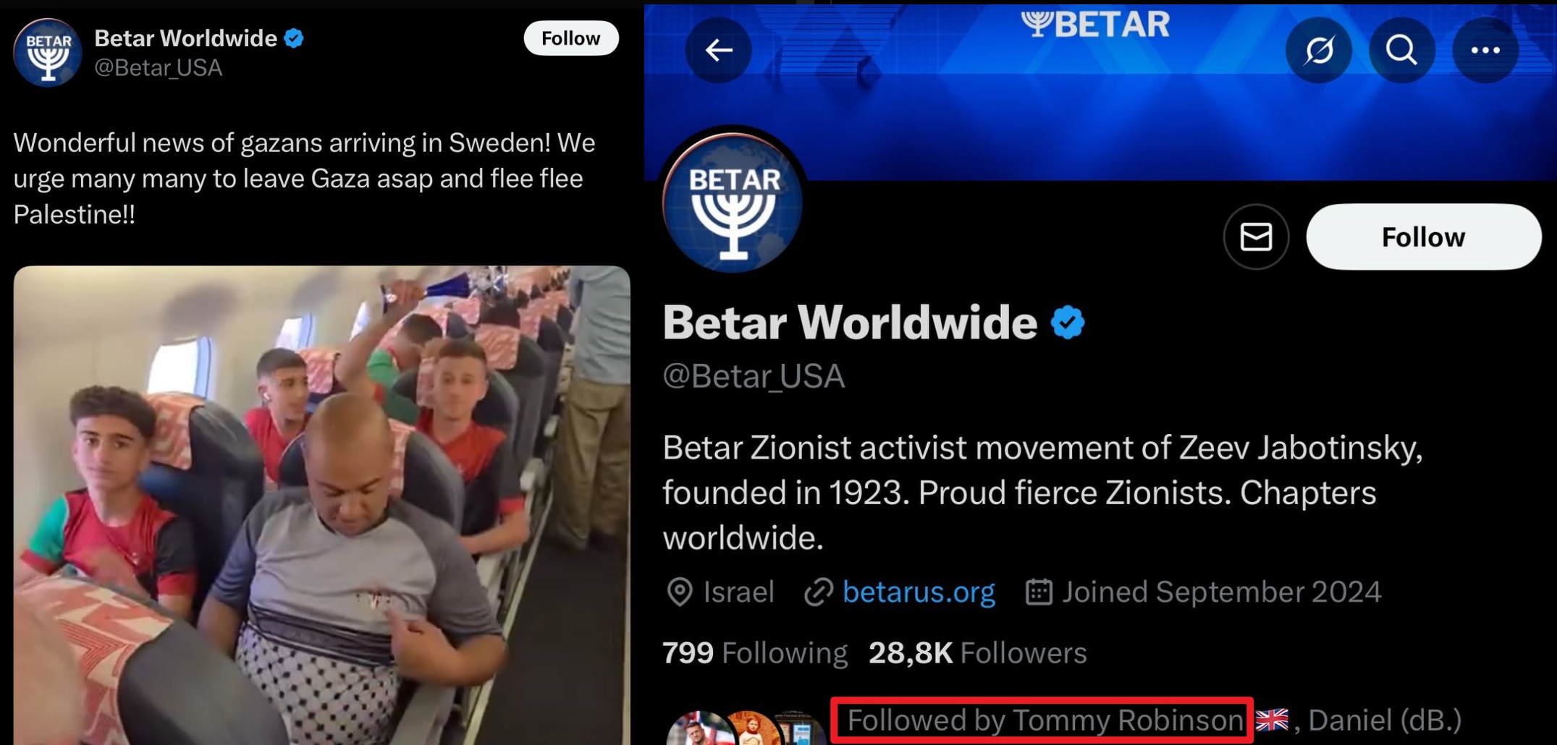1557x745 pixels.
Task: Send a message via the envelope icon
Action: coord(1256,237)
